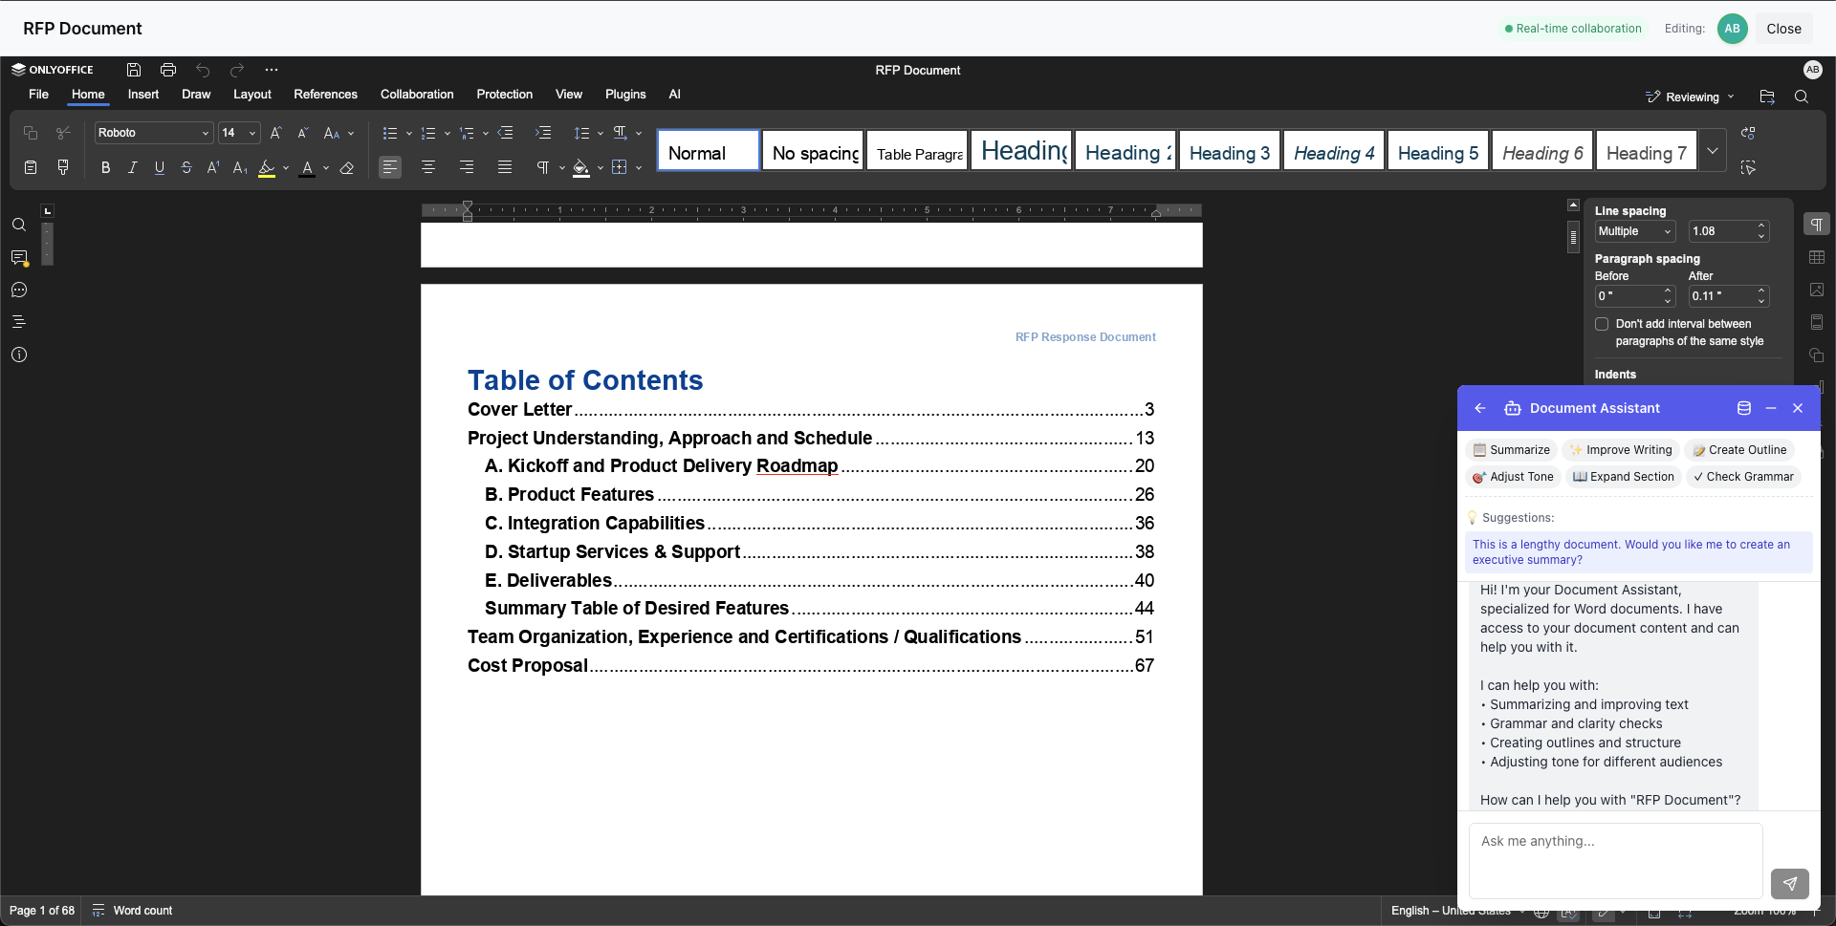Toggle underline formatting
1836x926 pixels.
click(x=160, y=167)
